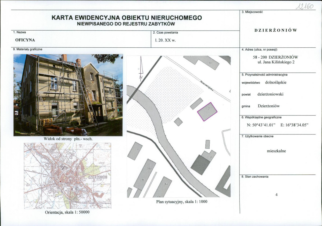Click the field label '1. Nazwa'
This screenshot has height=226, width=322.
click(20, 32)
